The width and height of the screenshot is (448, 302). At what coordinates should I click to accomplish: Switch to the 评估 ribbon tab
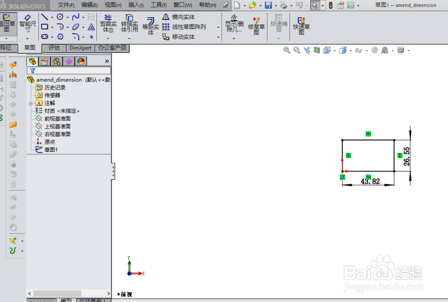coord(54,48)
